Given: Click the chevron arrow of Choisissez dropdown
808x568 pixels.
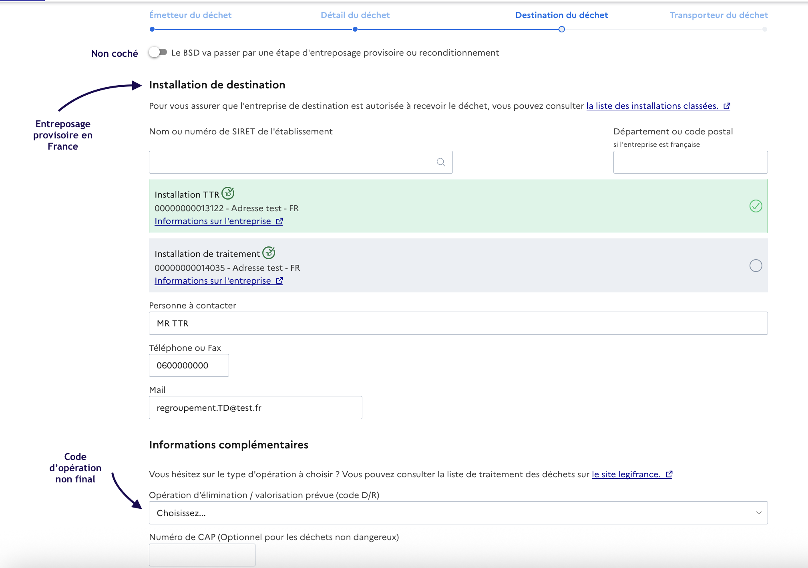Looking at the screenshot, I should pyautogui.click(x=758, y=513).
